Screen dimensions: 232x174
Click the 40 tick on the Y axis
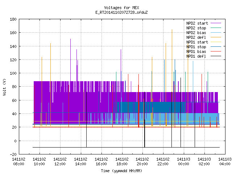pos(14,114)
